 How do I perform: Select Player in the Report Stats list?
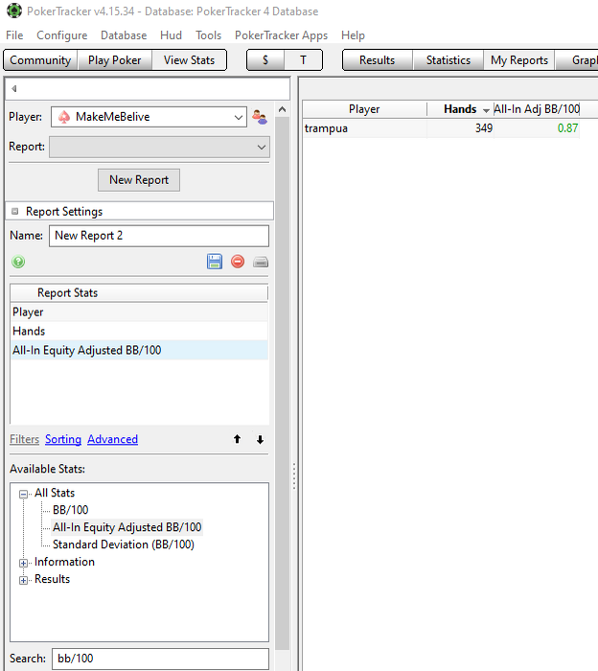coord(139,312)
